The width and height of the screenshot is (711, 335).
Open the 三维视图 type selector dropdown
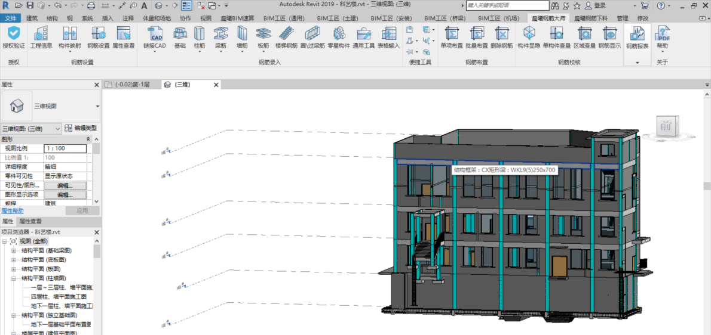(97, 107)
